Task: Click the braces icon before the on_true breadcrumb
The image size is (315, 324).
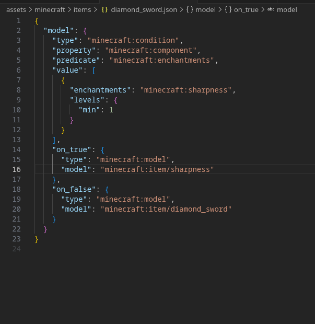Action: coord(228,9)
